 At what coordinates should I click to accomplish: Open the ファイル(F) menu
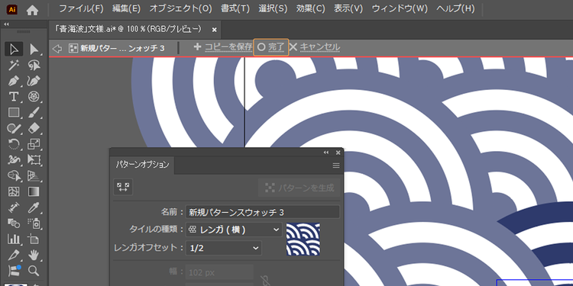click(x=81, y=9)
